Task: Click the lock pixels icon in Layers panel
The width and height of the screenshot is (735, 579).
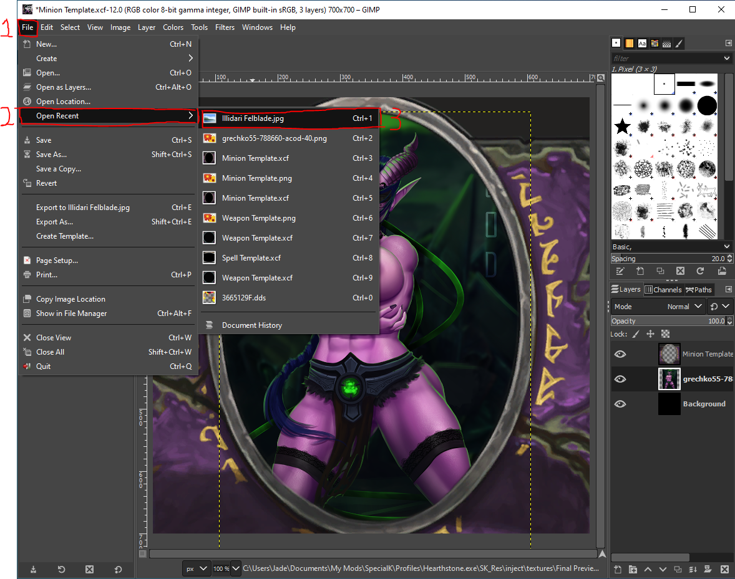Action: tap(636, 334)
